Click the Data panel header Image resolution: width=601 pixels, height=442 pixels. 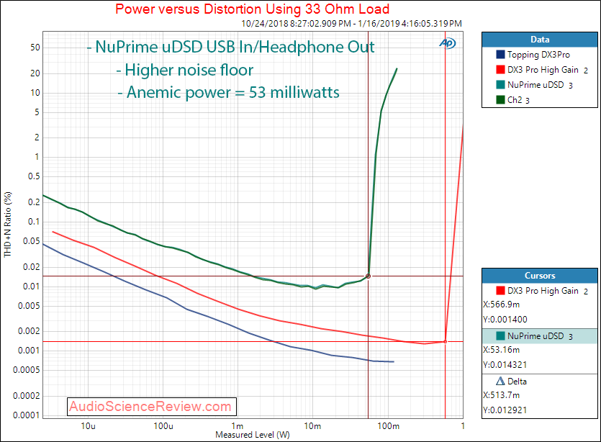540,40
